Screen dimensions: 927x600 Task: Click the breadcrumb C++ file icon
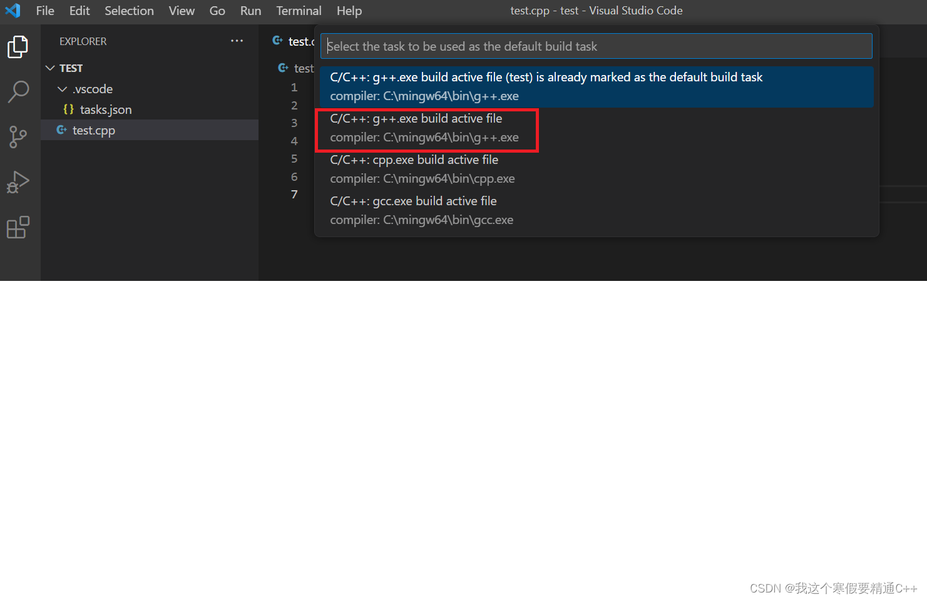click(x=283, y=68)
